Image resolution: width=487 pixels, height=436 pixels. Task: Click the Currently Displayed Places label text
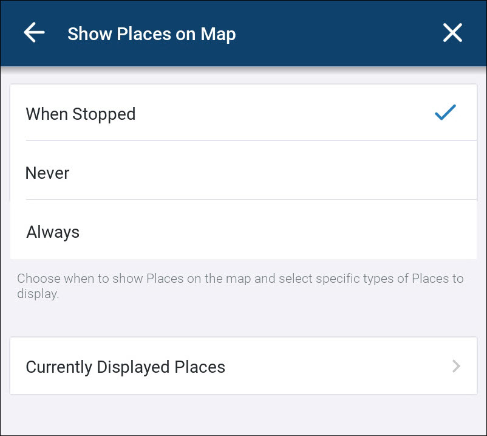(125, 367)
